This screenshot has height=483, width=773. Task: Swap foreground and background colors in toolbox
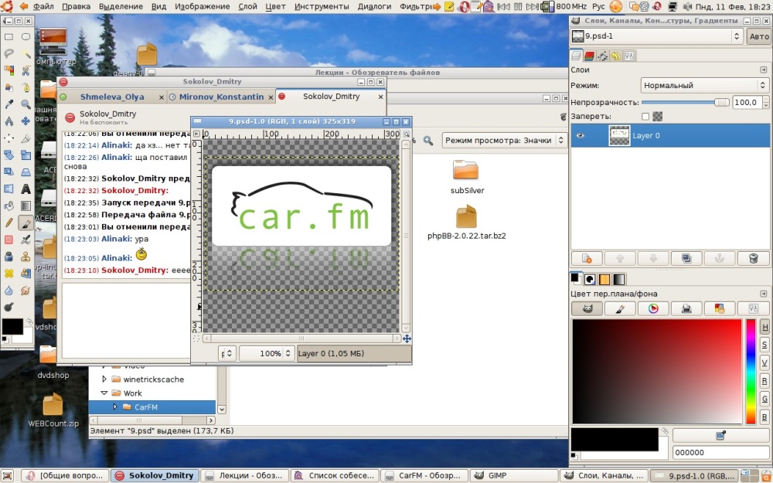coord(29,321)
